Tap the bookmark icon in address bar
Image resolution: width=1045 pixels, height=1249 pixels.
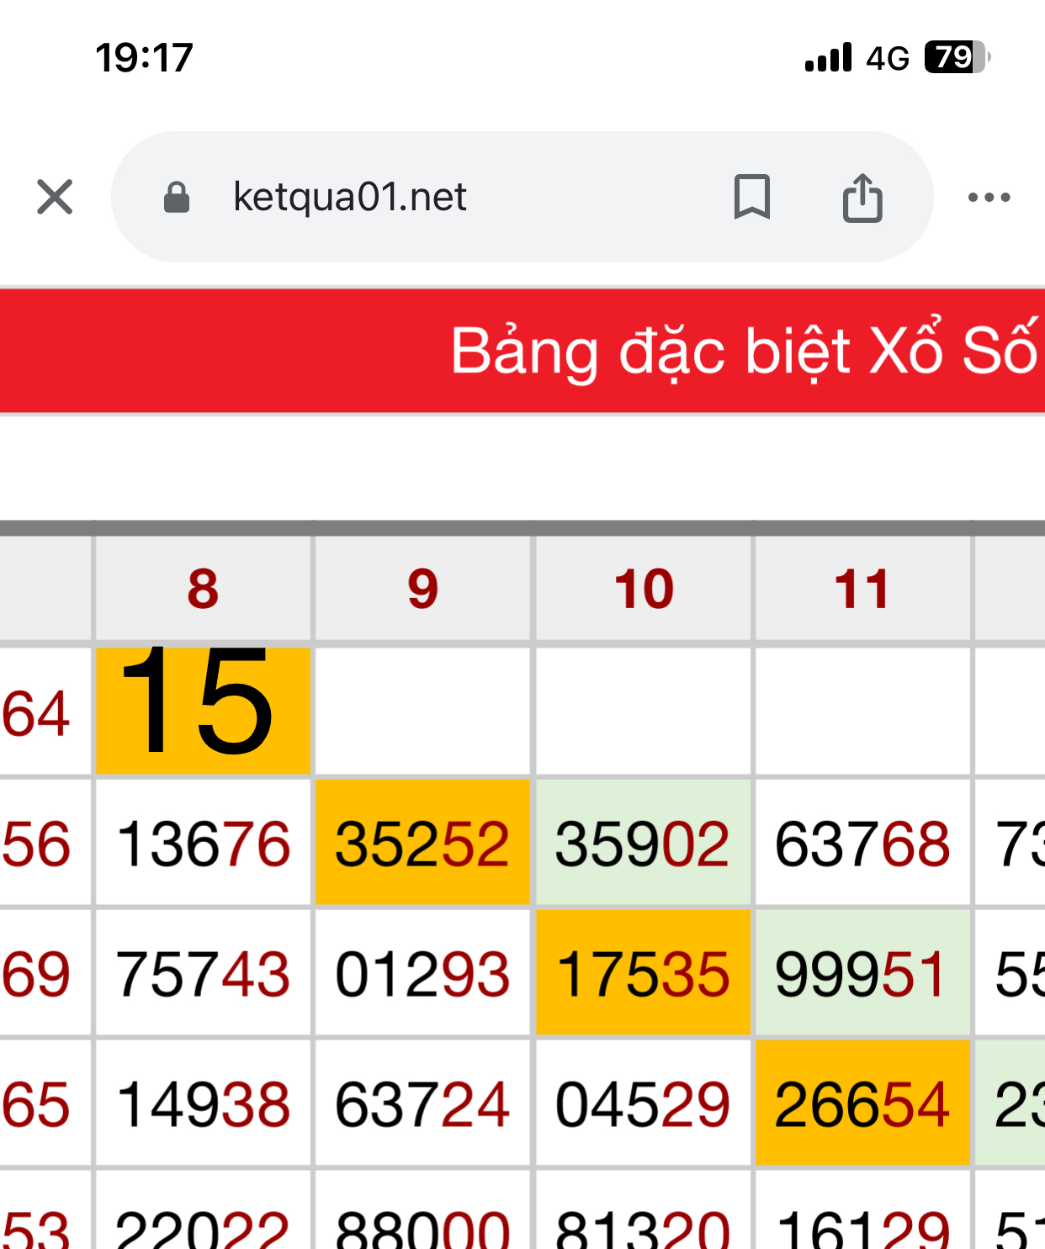(x=751, y=198)
